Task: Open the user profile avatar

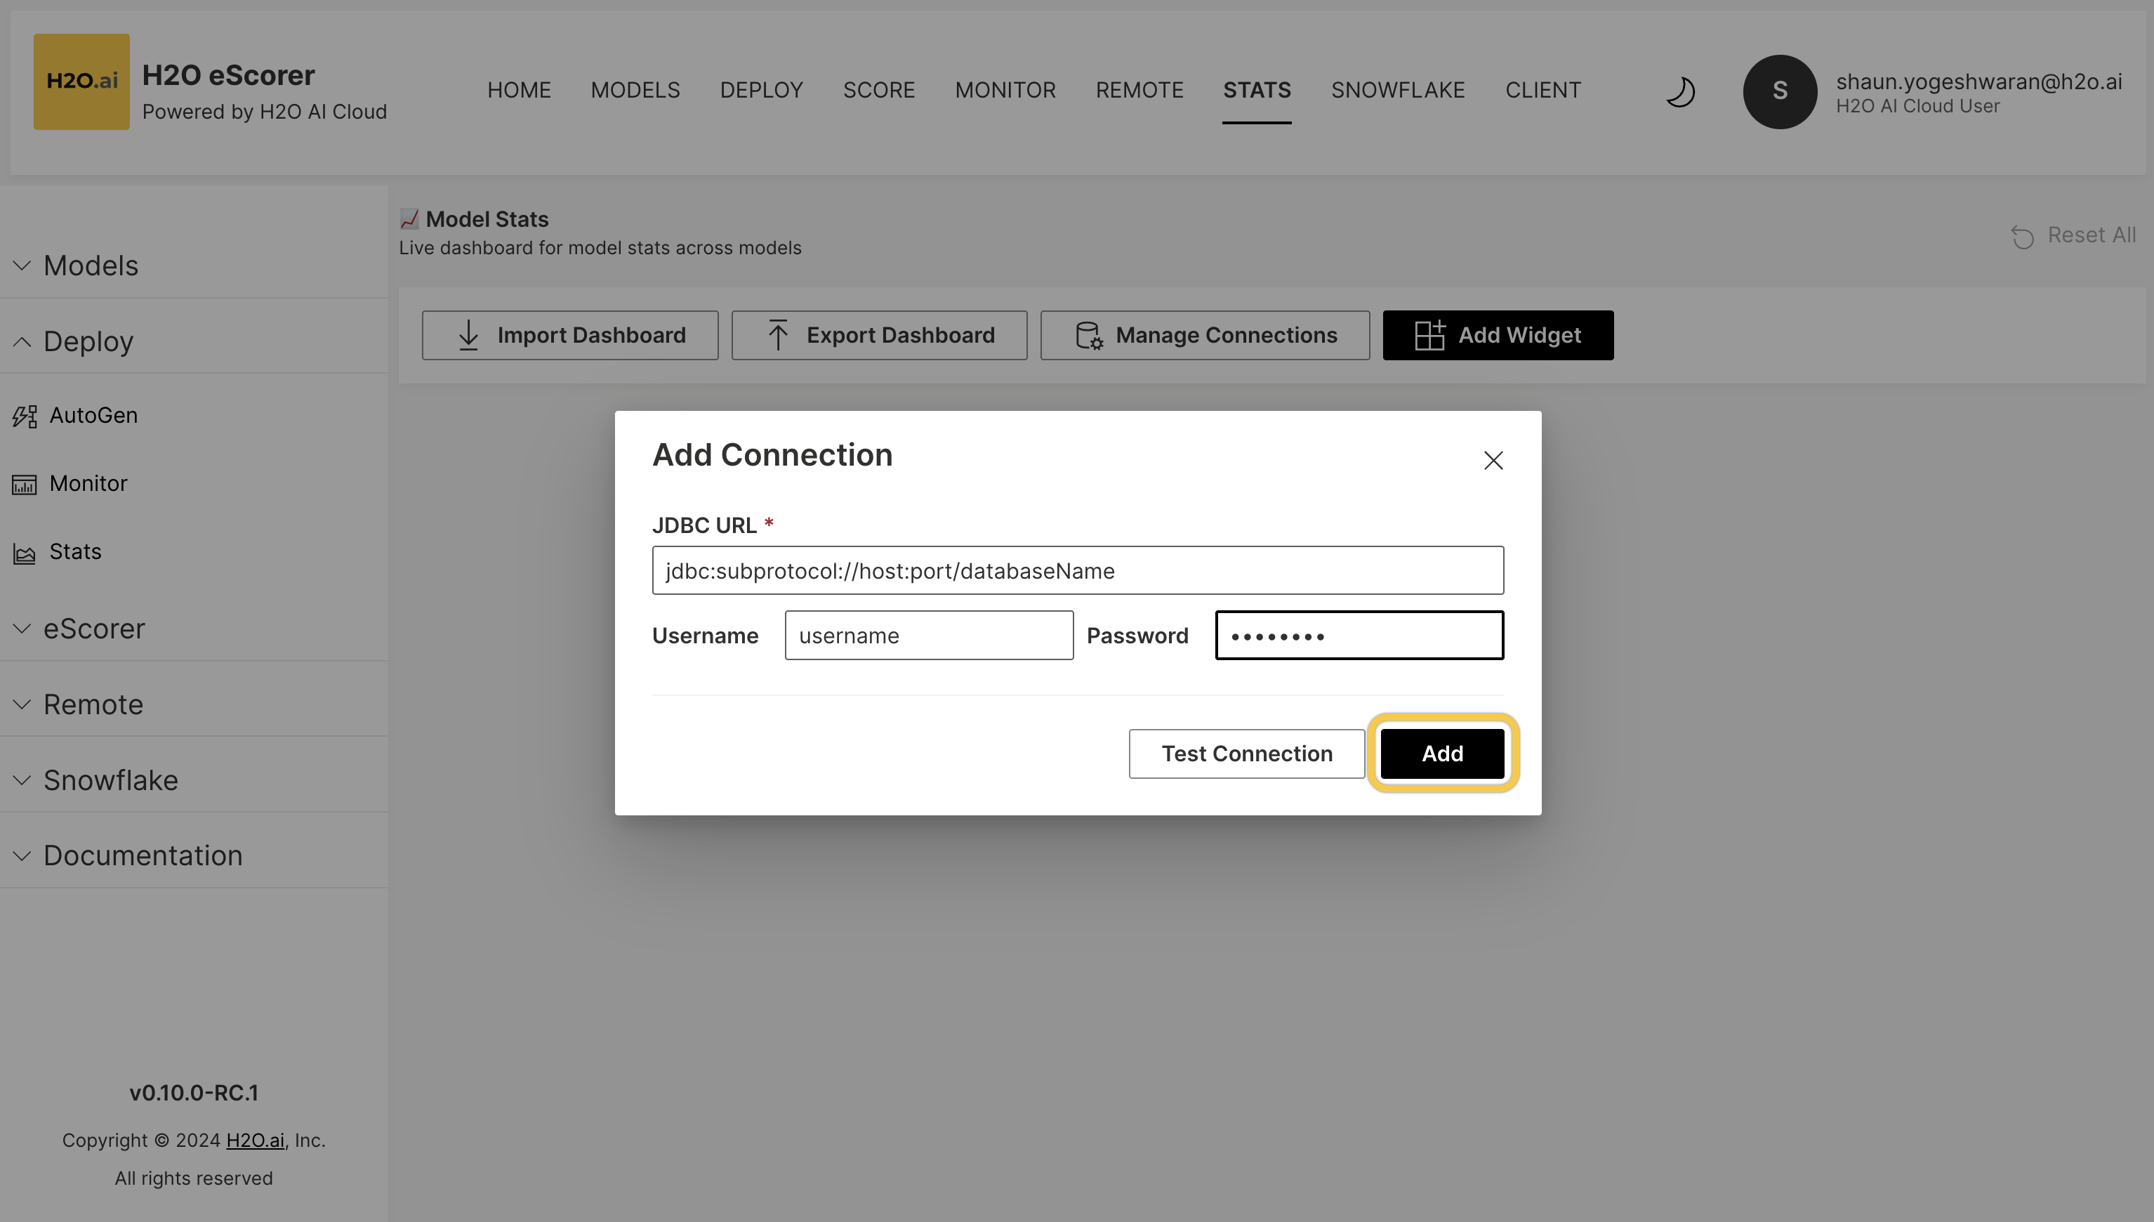Action: tap(1780, 92)
